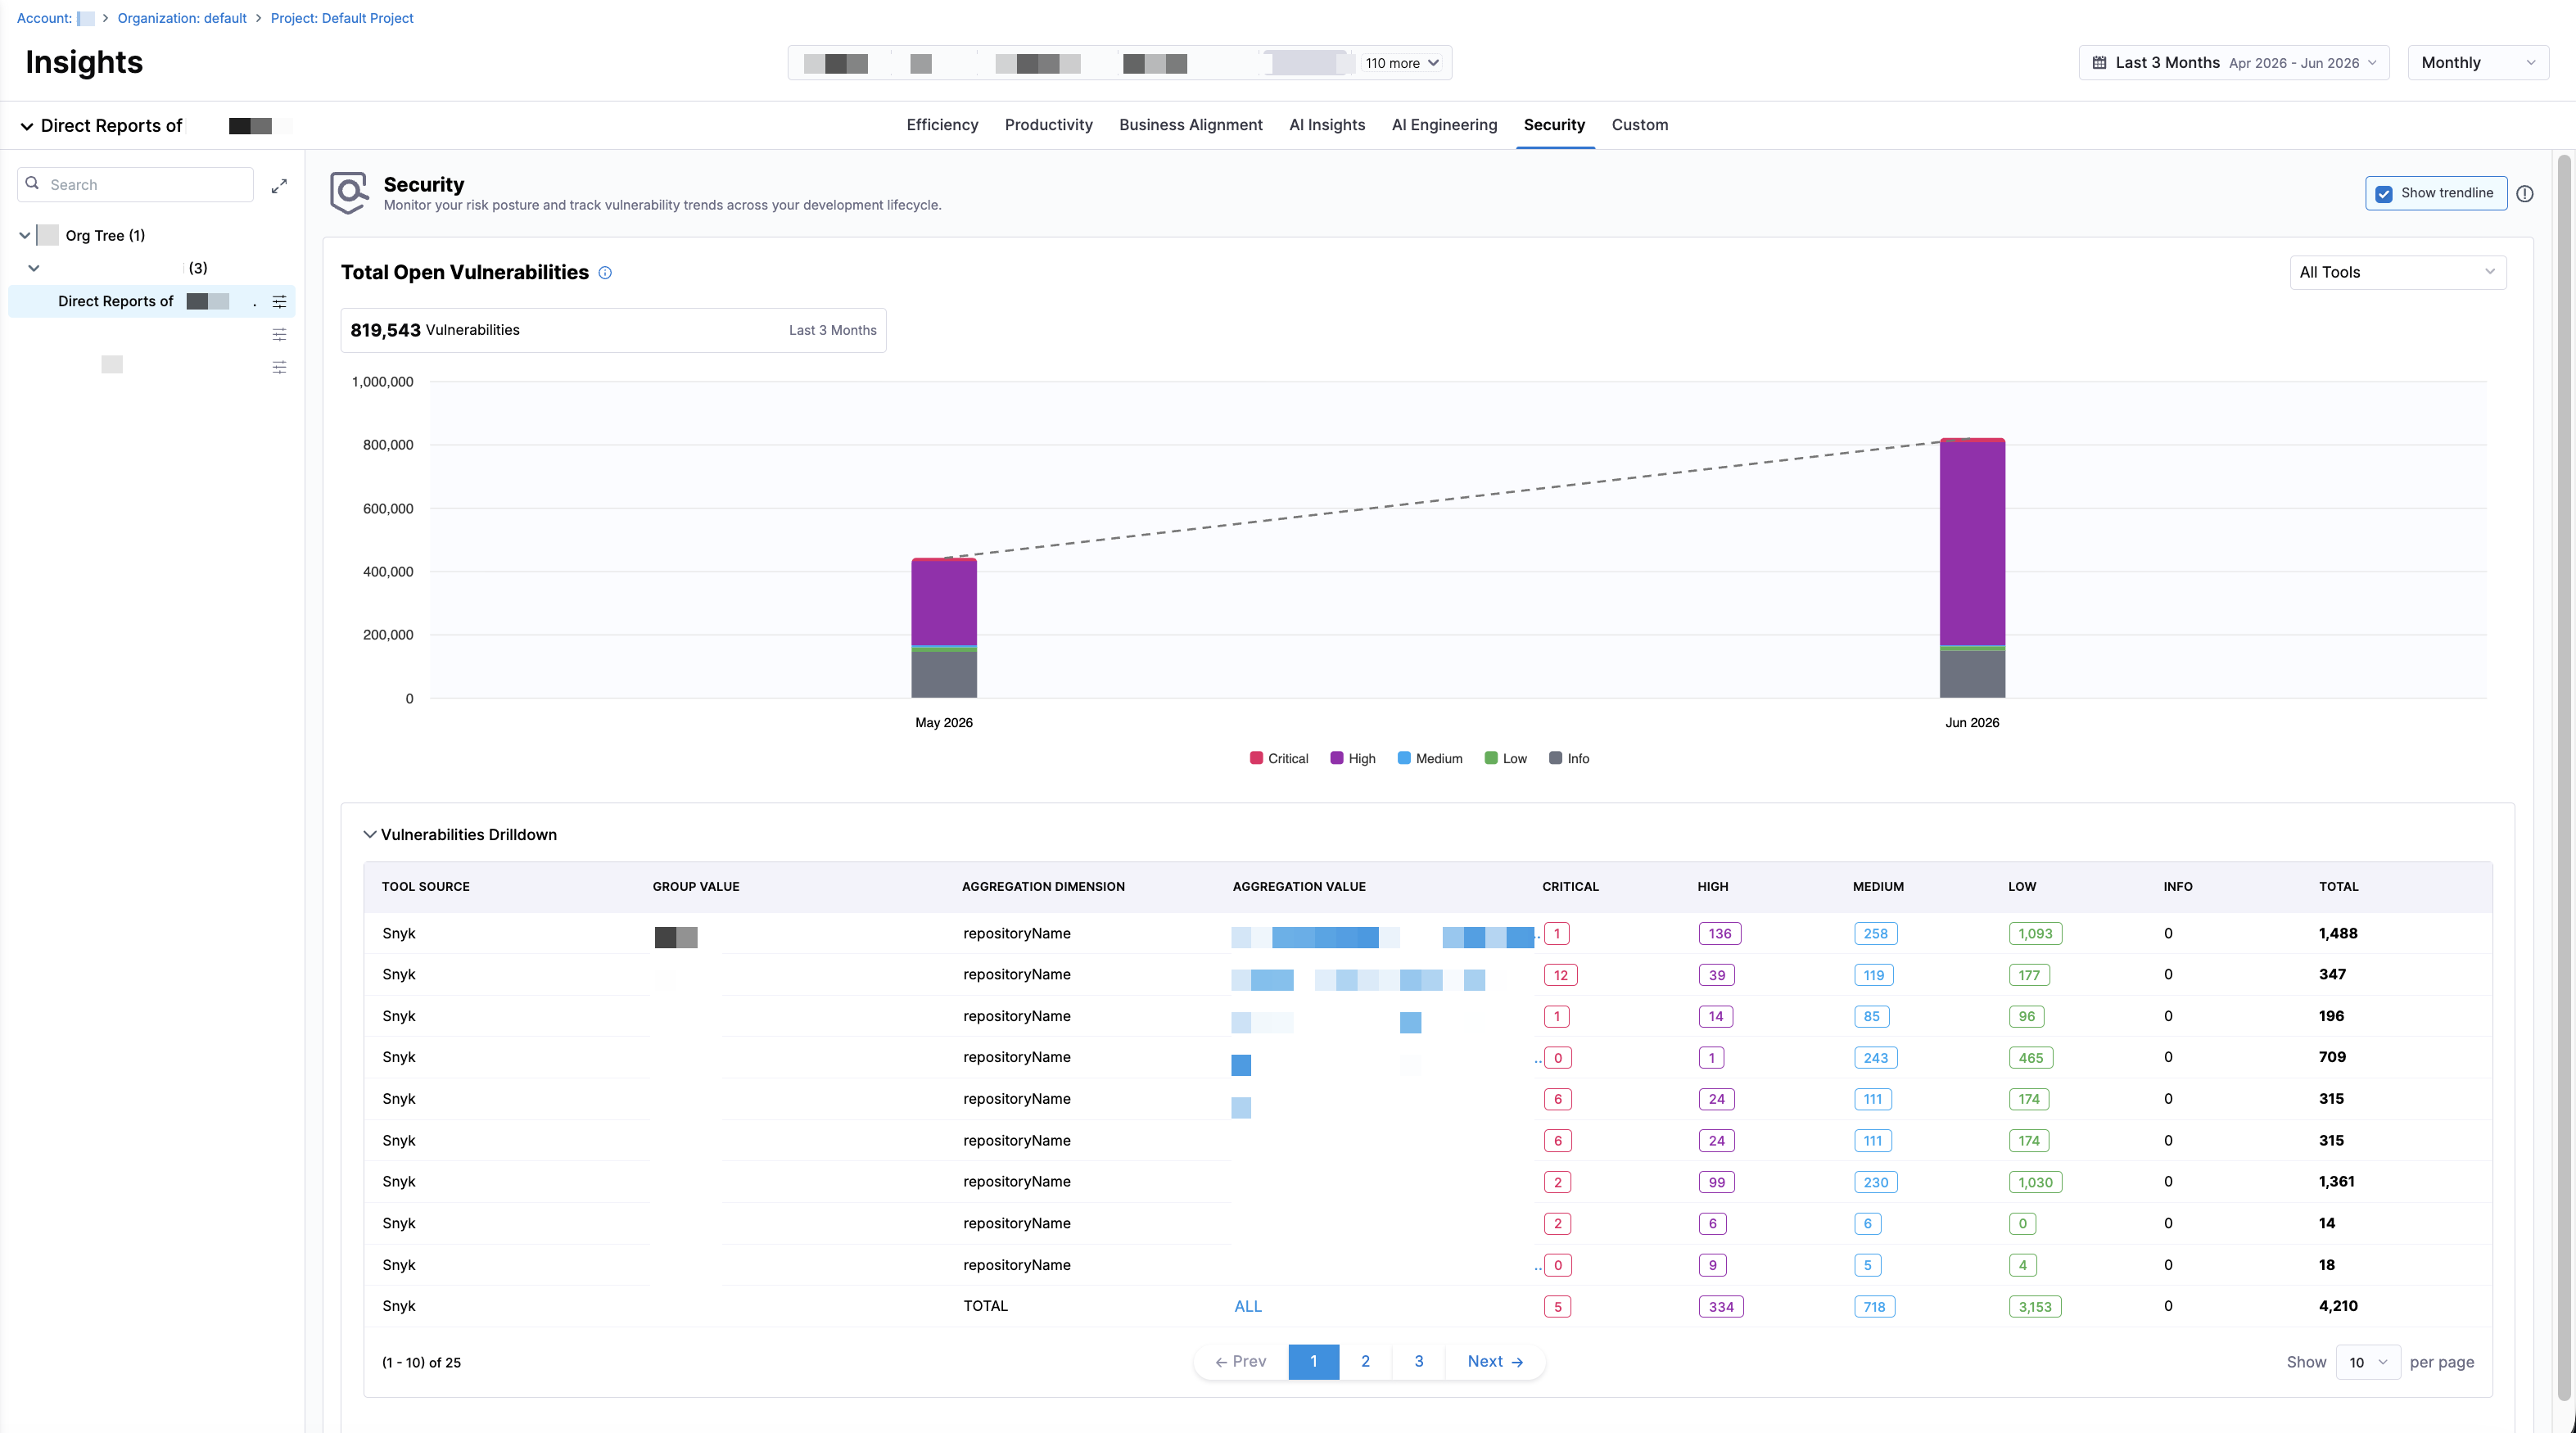
Task: Click the org tree Search field
Action: 135,184
